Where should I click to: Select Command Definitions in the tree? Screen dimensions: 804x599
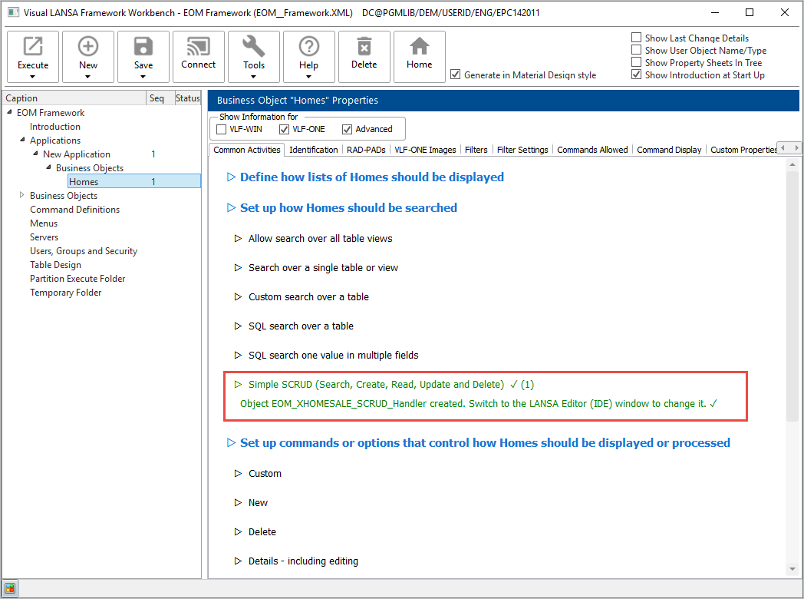point(74,210)
